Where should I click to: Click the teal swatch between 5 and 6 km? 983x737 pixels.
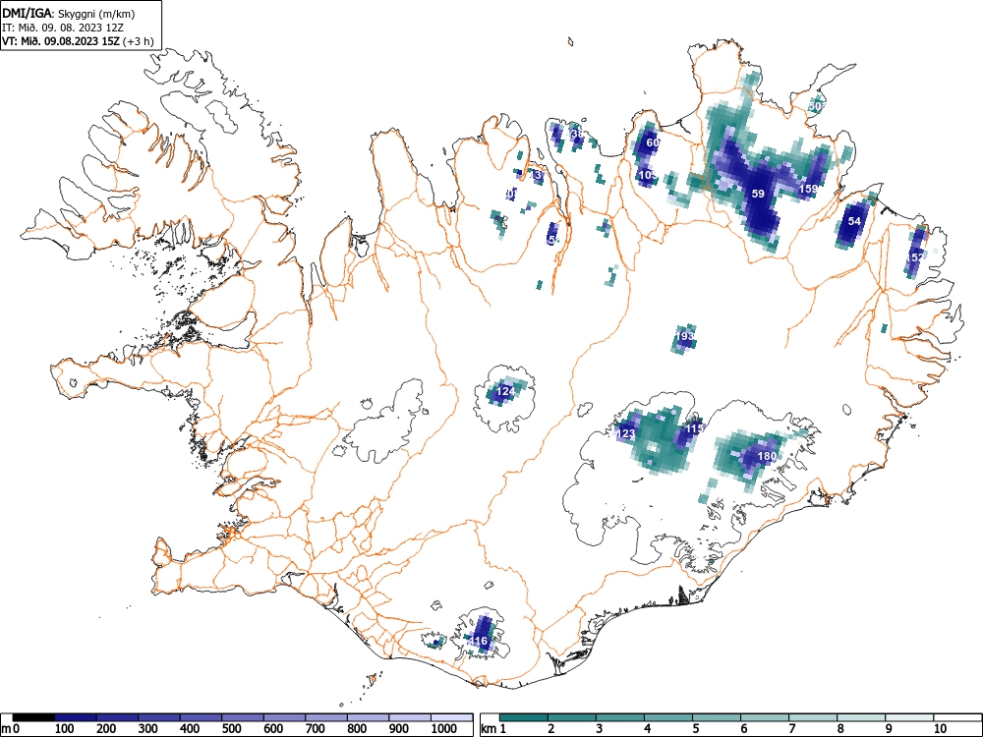(x=717, y=717)
